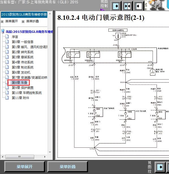Select highlighted 第8章 车身 chapter
This screenshot has width=169, height=174.
tap(20, 83)
